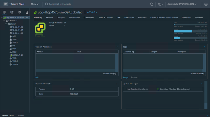210x117 pixels.
Task: Select the WEB-1 virtual machine in the tree
Action: coord(15,61)
